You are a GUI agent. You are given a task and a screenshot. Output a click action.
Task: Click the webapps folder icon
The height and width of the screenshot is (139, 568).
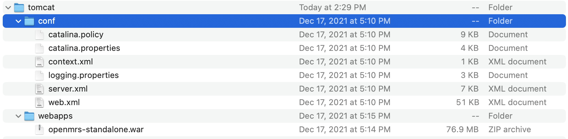[x=29, y=116]
